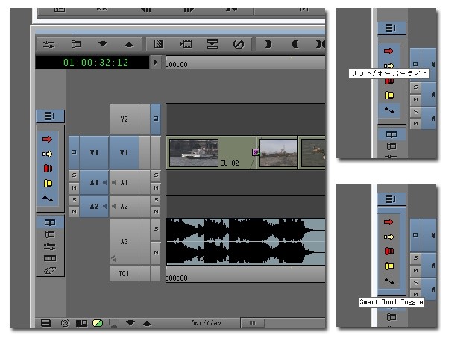Mute record track A3 with M button

tap(156, 253)
